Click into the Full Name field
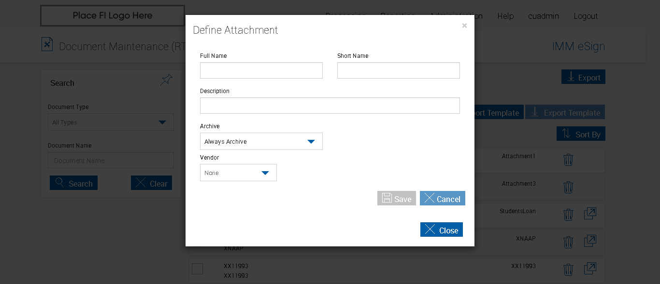The height and width of the screenshot is (284, 660). pyautogui.click(x=261, y=70)
